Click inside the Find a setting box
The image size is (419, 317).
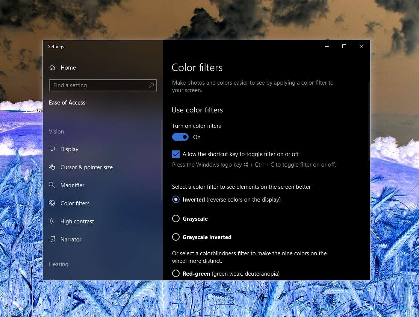100,85
